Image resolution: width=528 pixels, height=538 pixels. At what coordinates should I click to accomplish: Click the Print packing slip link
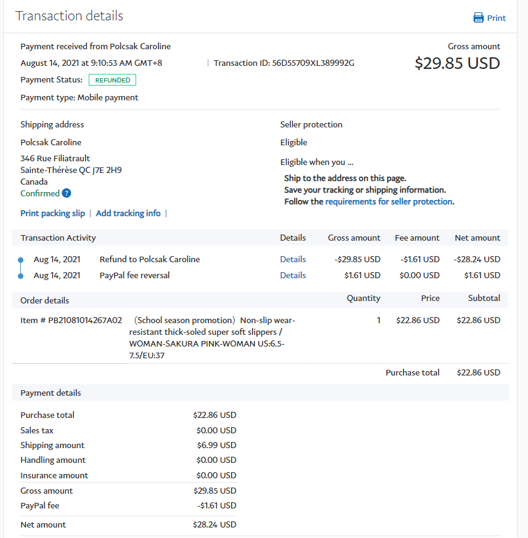pyautogui.click(x=52, y=213)
